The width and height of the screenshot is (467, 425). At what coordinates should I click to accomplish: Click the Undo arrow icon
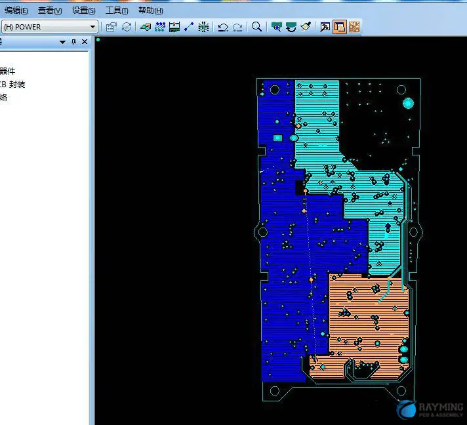click(x=223, y=27)
